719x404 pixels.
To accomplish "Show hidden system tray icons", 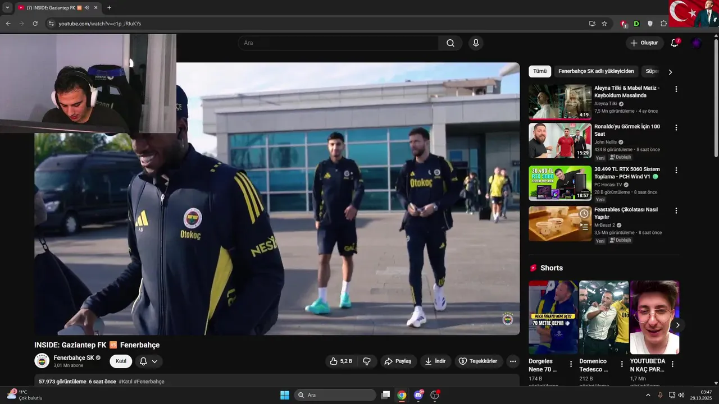I will pyautogui.click(x=648, y=395).
